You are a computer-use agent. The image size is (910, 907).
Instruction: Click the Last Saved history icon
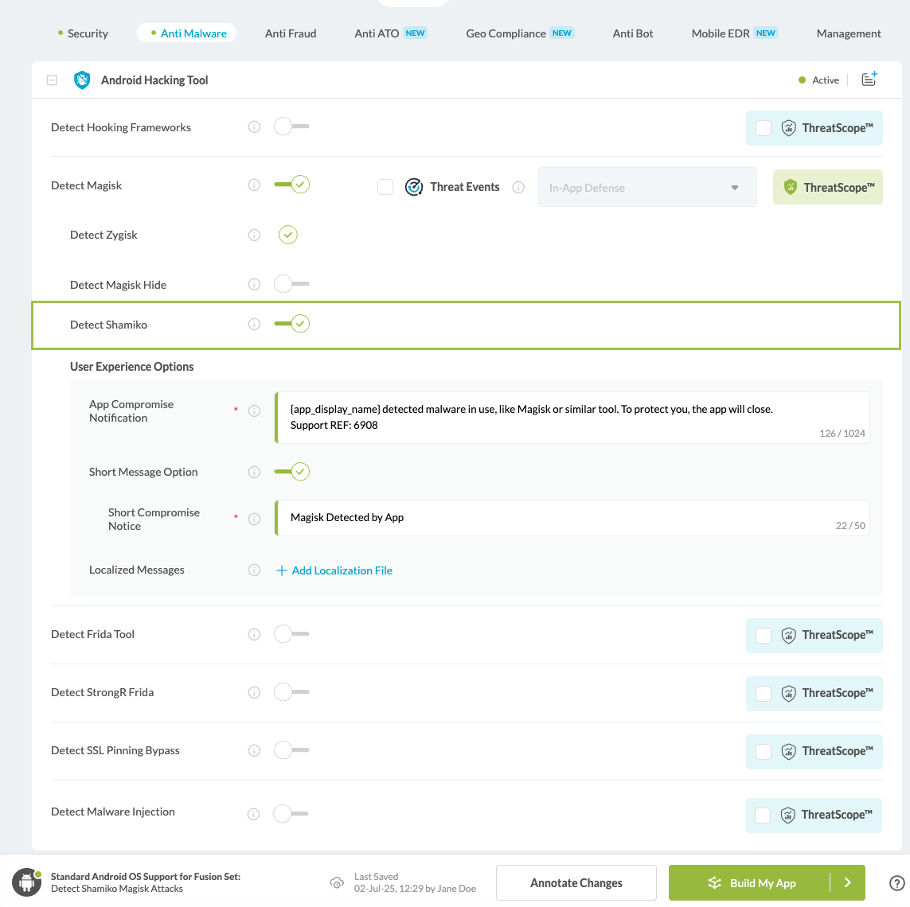click(x=337, y=883)
